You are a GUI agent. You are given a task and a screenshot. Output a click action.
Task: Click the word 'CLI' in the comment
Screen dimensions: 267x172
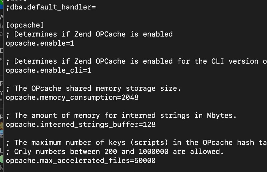pos(218,61)
